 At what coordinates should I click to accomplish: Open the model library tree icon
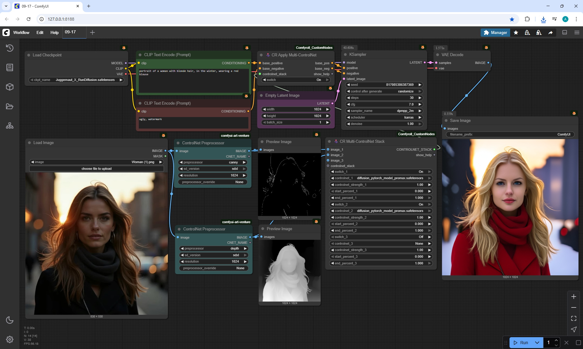(x=10, y=126)
